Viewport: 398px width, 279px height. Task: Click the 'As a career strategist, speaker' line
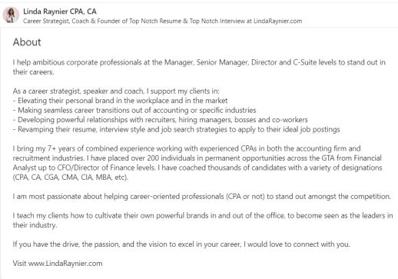(x=116, y=91)
